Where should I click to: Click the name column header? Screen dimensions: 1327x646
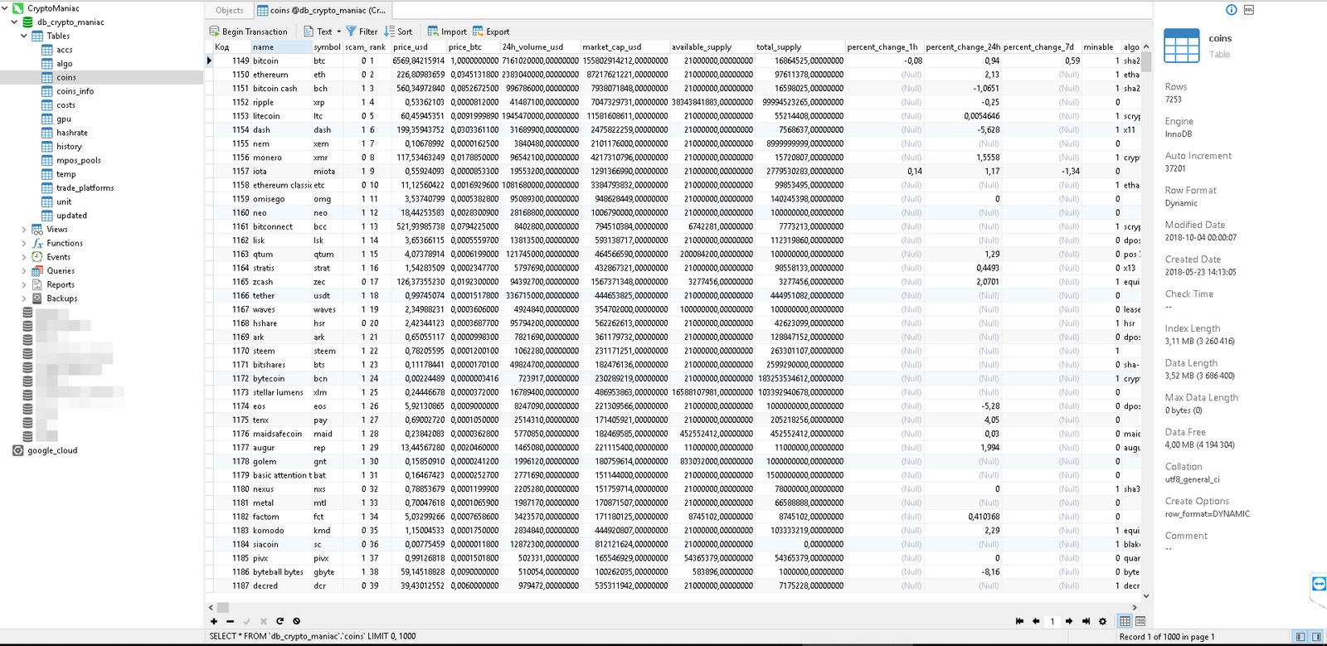pos(281,47)
